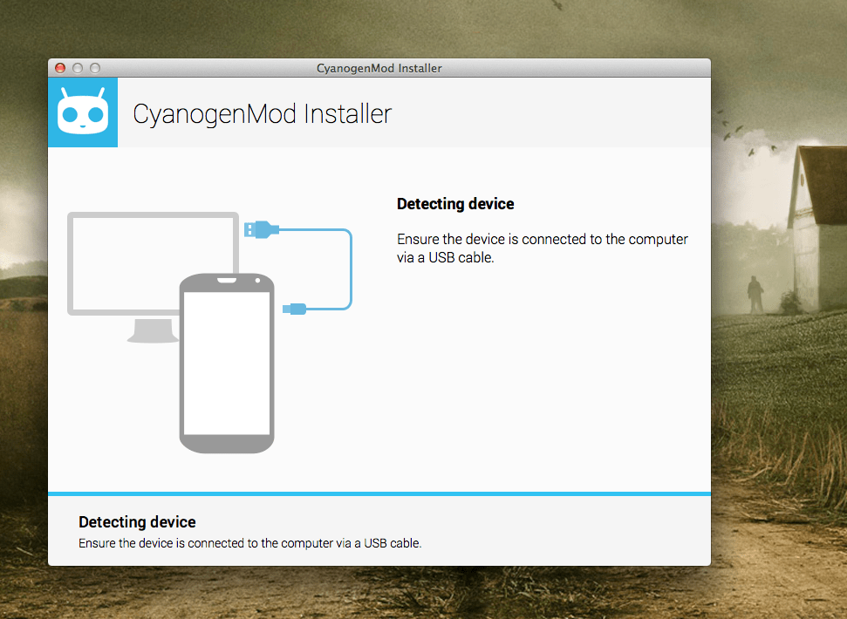Close the CyanogenMod Installer window
Viewport: 847px width, 619px height.
pos(60,68)
